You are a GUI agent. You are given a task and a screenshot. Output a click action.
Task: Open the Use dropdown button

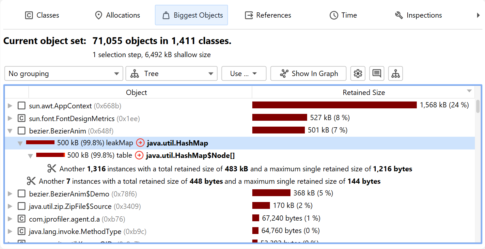click(243, 74)
